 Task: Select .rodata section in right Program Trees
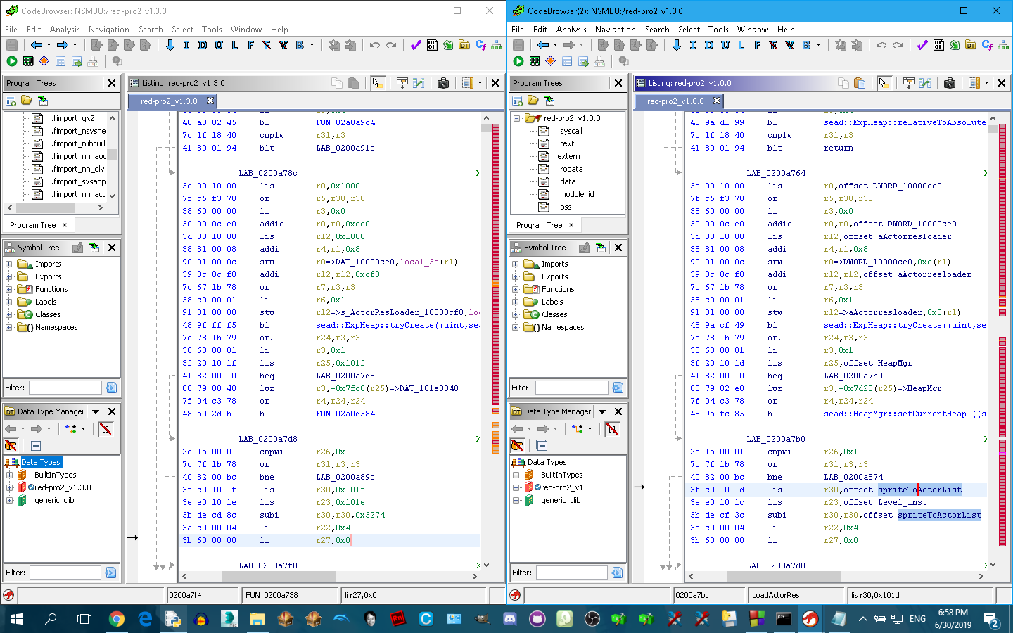click(x=570, y=169)
